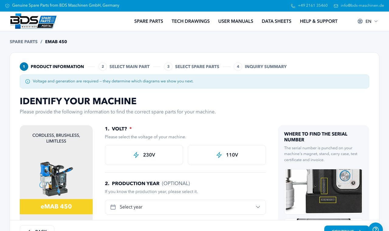This screenshot has height=231, width=389.
Task: Open the HELP & SUPPORT menu
Action: [319, 21]
